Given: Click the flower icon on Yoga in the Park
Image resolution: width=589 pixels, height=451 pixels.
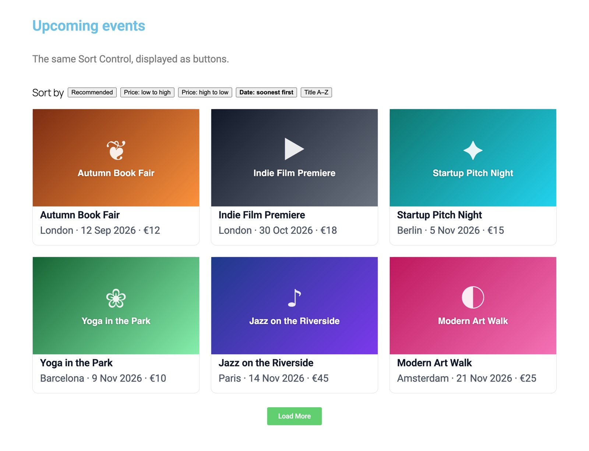Looking at the screenshot, I should click(116, 298).
